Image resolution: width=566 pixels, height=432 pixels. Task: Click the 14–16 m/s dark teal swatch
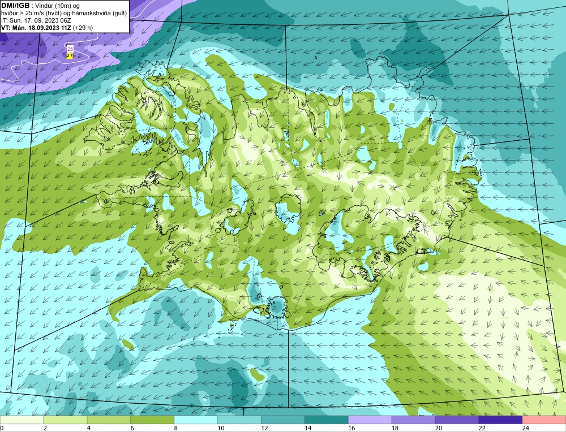pos(327,420)
